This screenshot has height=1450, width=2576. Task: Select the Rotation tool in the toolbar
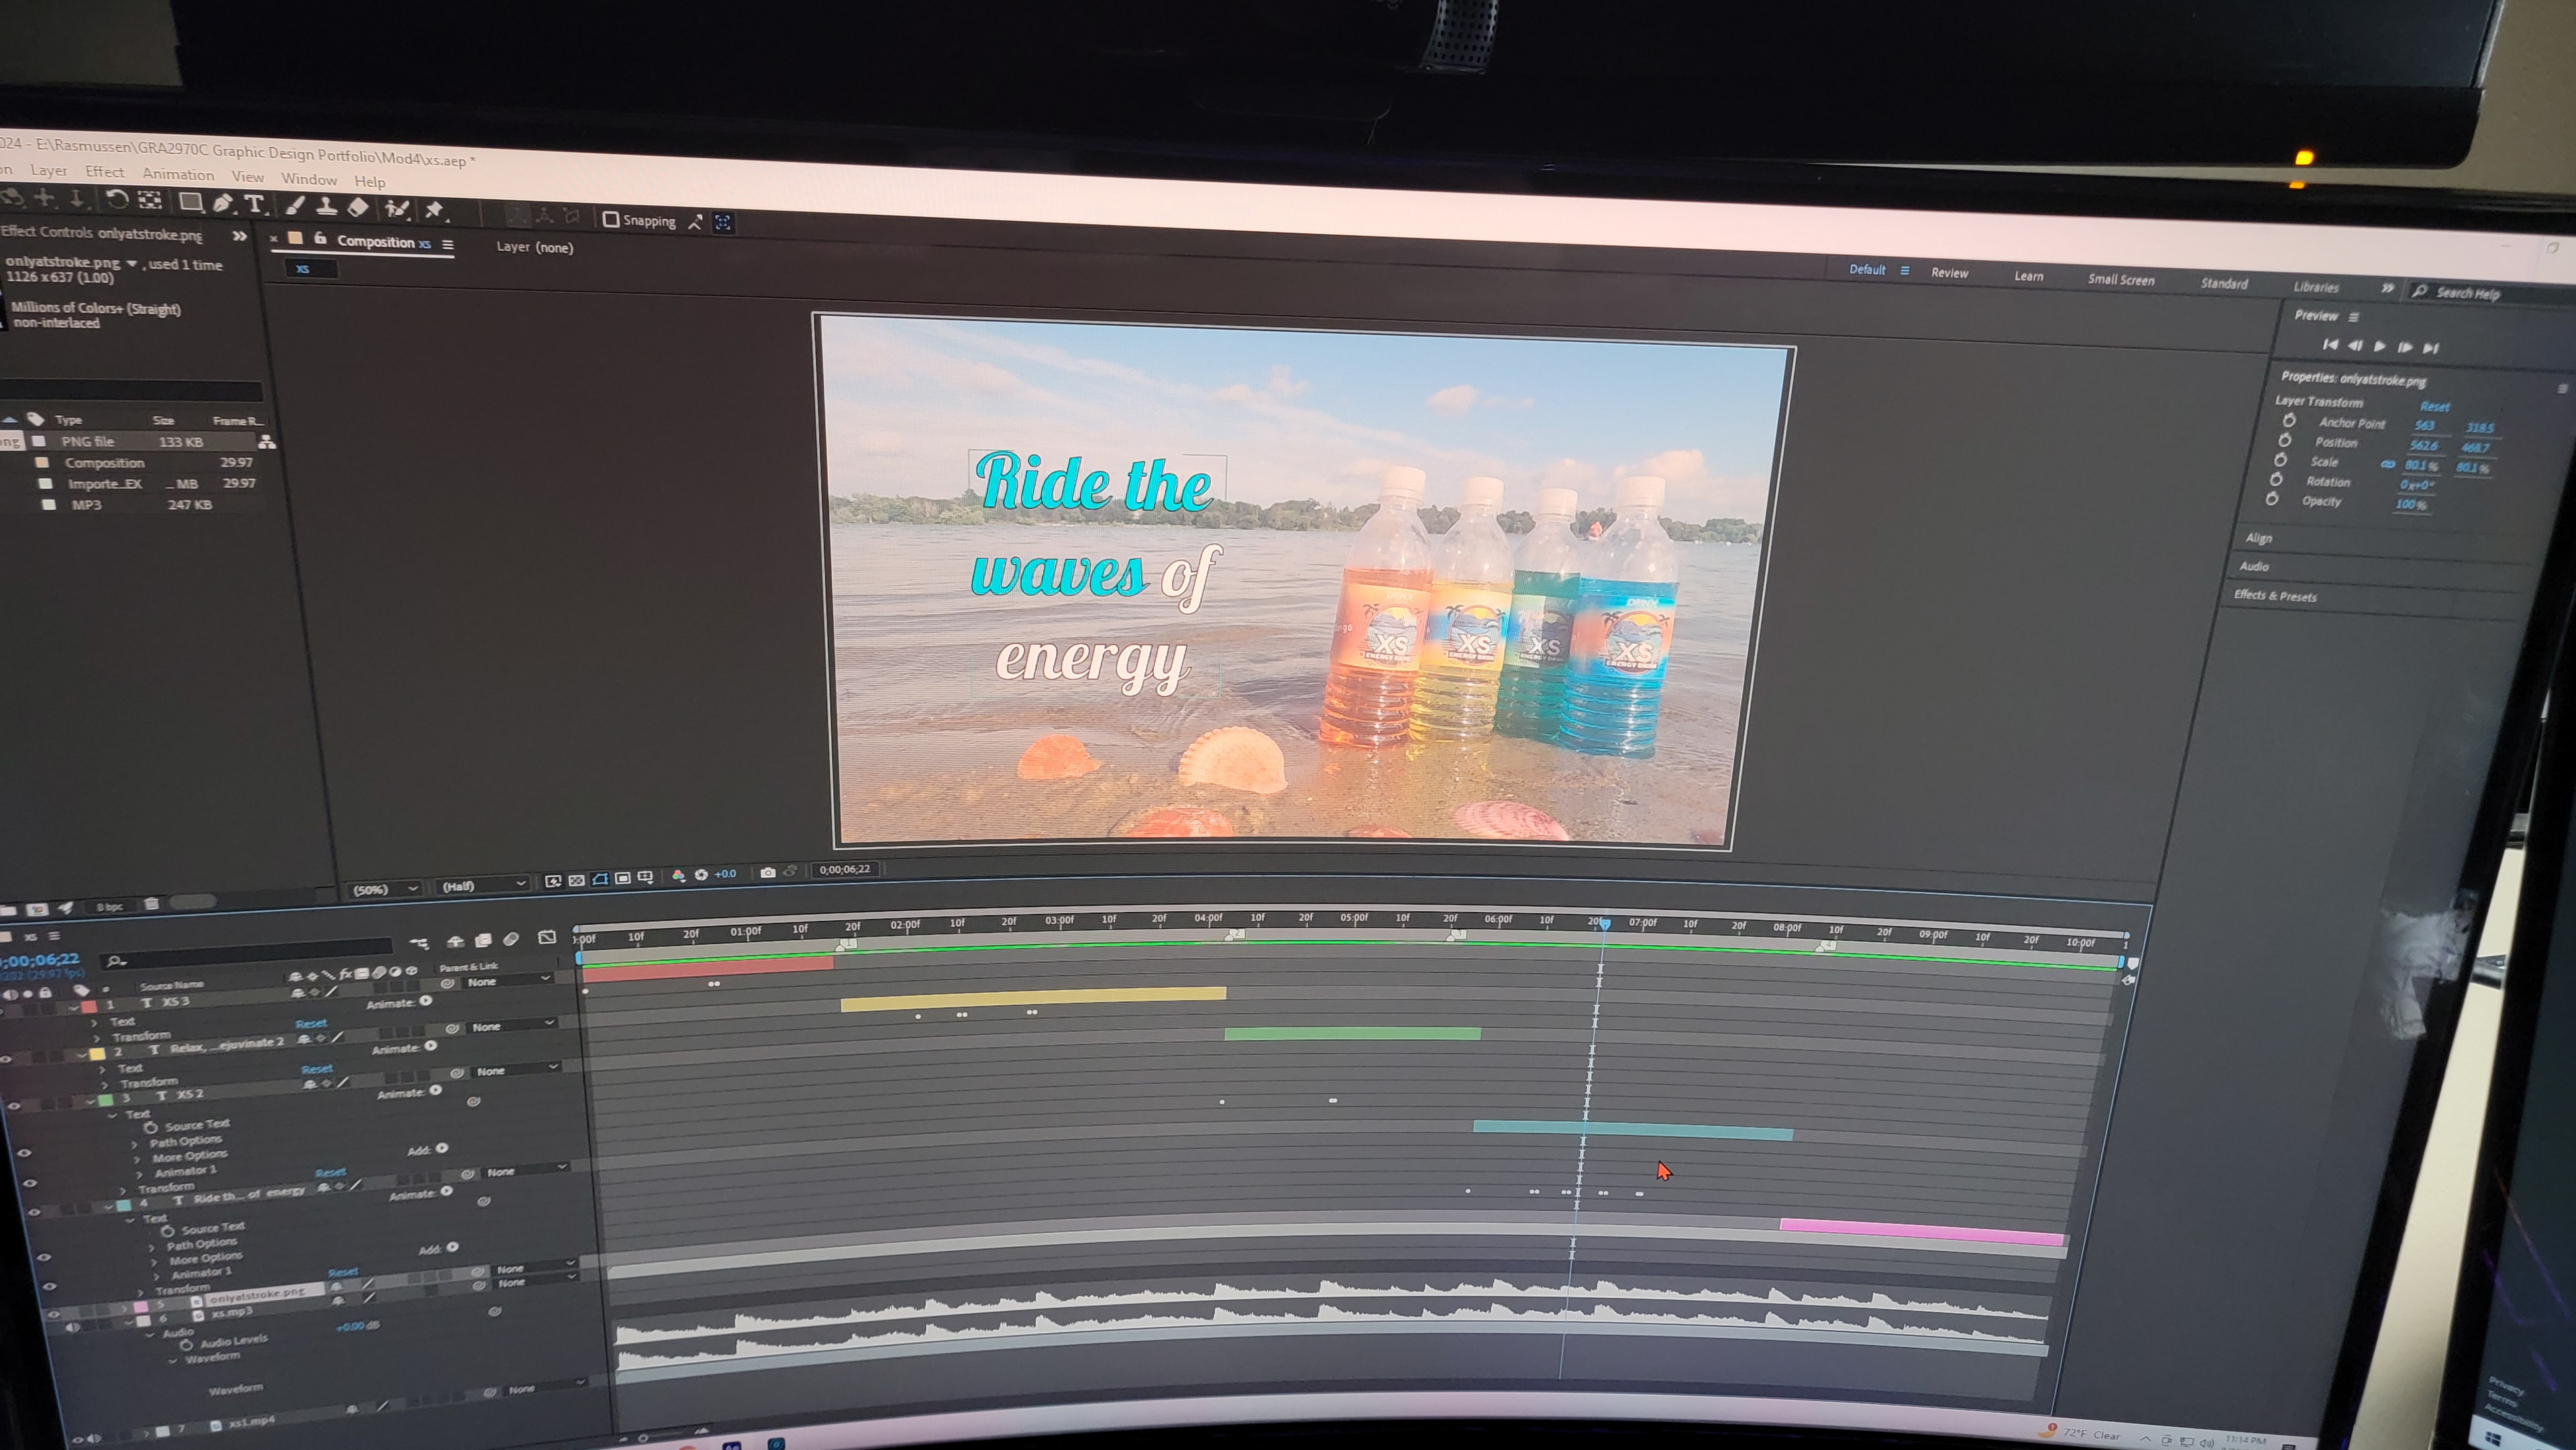coord(116,199)
